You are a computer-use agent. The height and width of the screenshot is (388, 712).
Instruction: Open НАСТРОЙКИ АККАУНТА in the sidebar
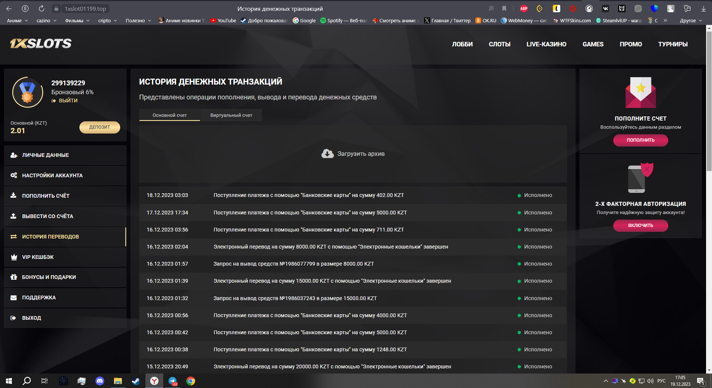point(65,175)
